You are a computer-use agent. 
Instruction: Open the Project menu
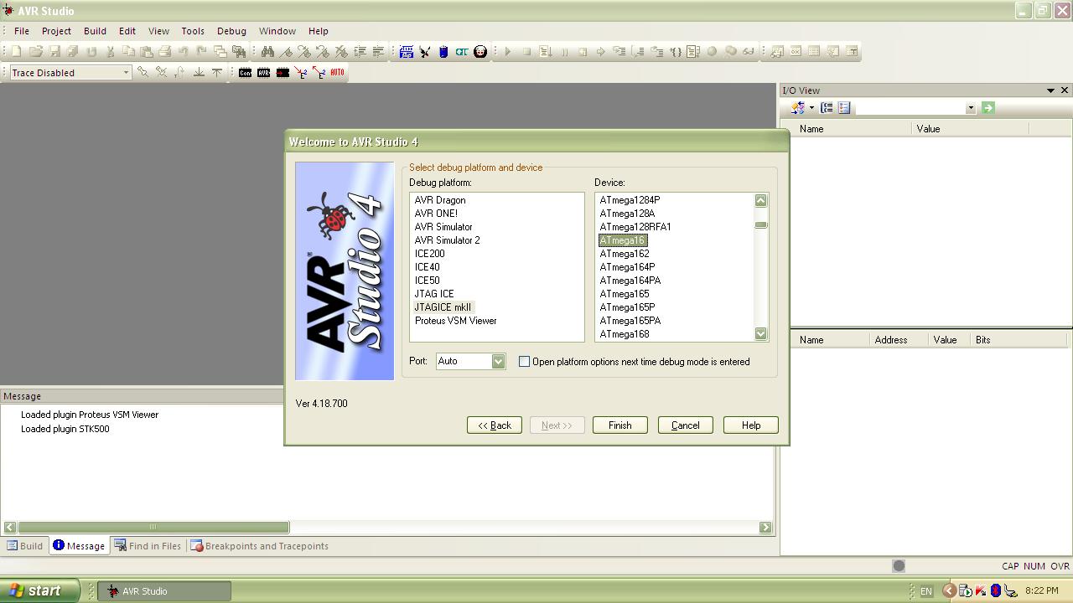click(x=56, y=31)
